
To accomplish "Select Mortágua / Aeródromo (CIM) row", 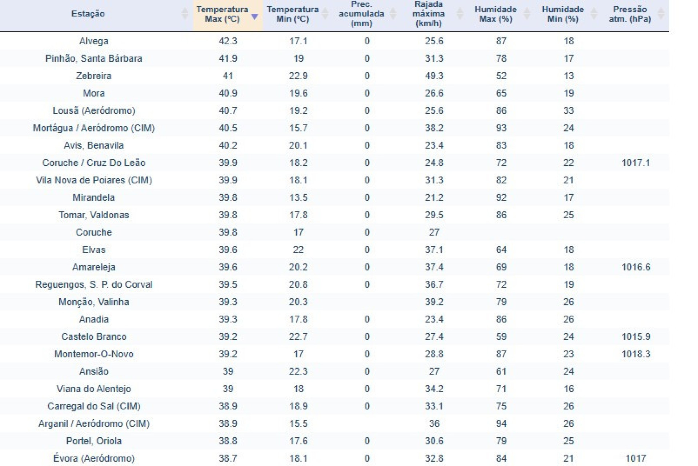I will [334, 128].
